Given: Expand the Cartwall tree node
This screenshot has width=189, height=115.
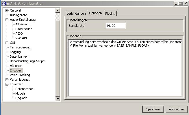Looking at the screenshot, I should 7,10.
